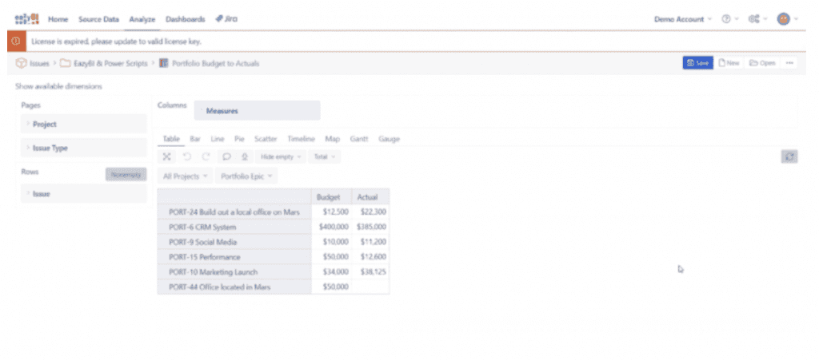Open the Analyze menu
The image size is (819, 360).
(x=142, y=19)
